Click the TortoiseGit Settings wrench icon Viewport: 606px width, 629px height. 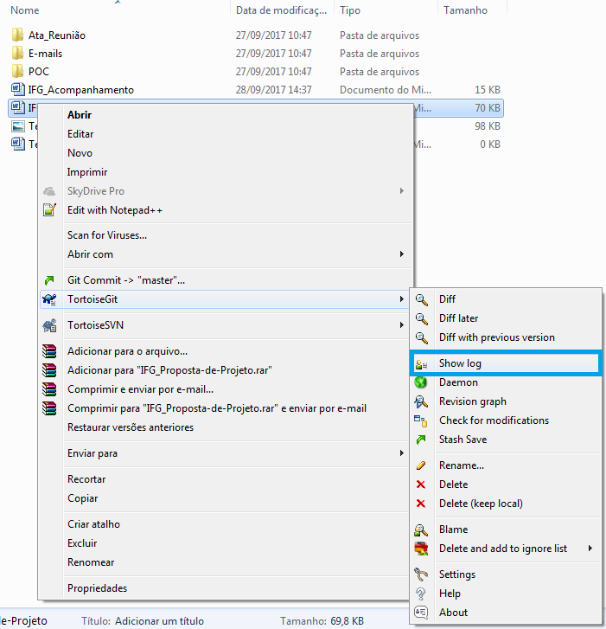pyautogui.click(x=421, y=574)
